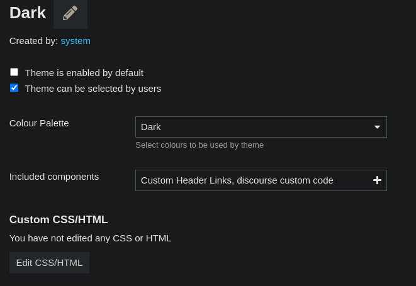Click the Edit CSS/HTML button
416x286 pixels.
(49, 263)
